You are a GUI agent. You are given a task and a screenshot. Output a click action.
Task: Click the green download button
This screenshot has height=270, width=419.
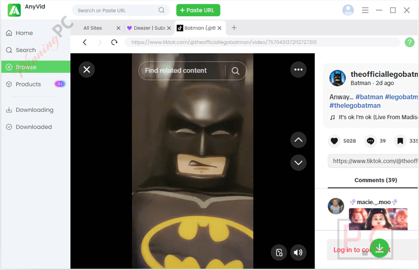(x=379, y=248)
